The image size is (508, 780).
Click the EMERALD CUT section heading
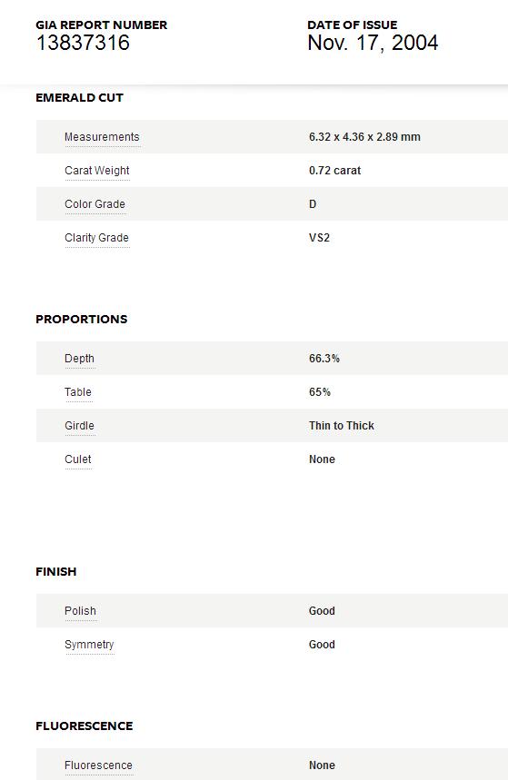click(x=80, y=97)
